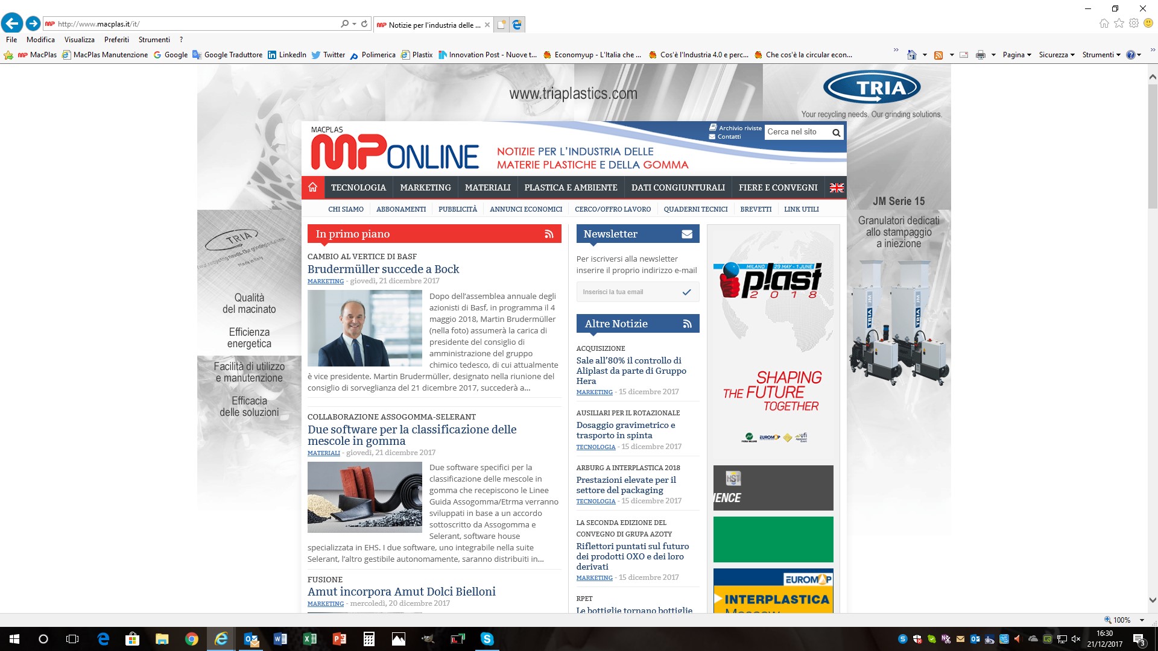Click the command bar home page icon
The width and height of the screenshot is (1158, 651).
912,55
